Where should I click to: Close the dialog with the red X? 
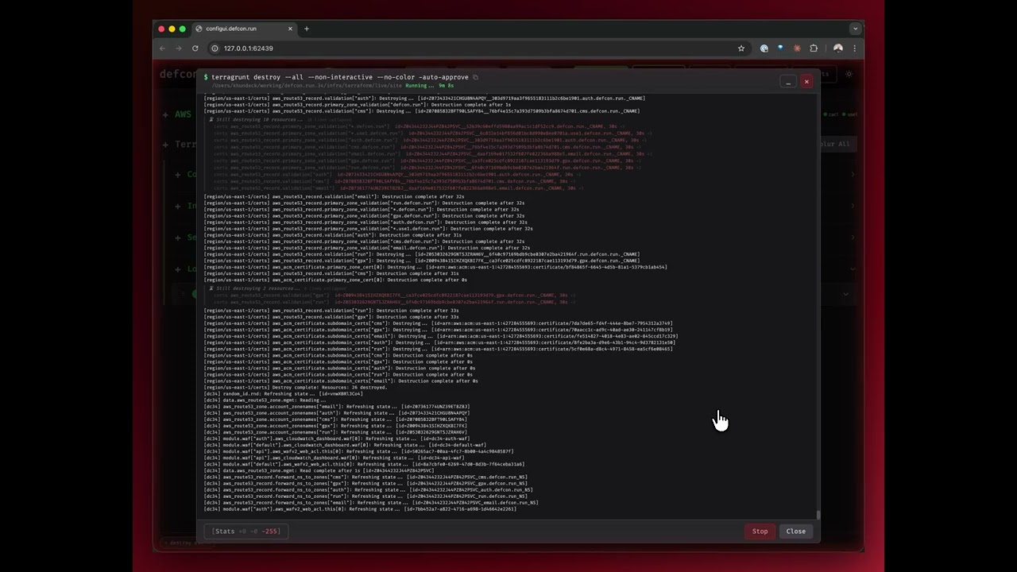(x=806, y=82)
